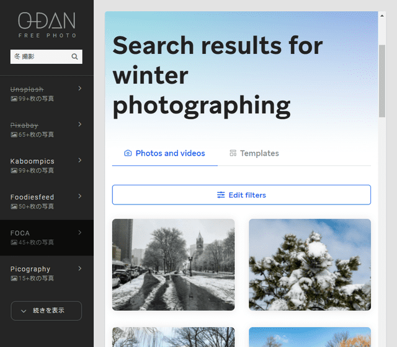Click the search magnifier icon
397x347 pixels.
[x=74, y=56]
